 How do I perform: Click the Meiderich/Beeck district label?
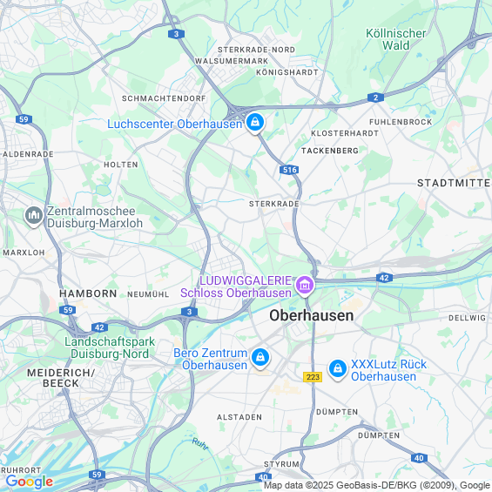point(61,378)
